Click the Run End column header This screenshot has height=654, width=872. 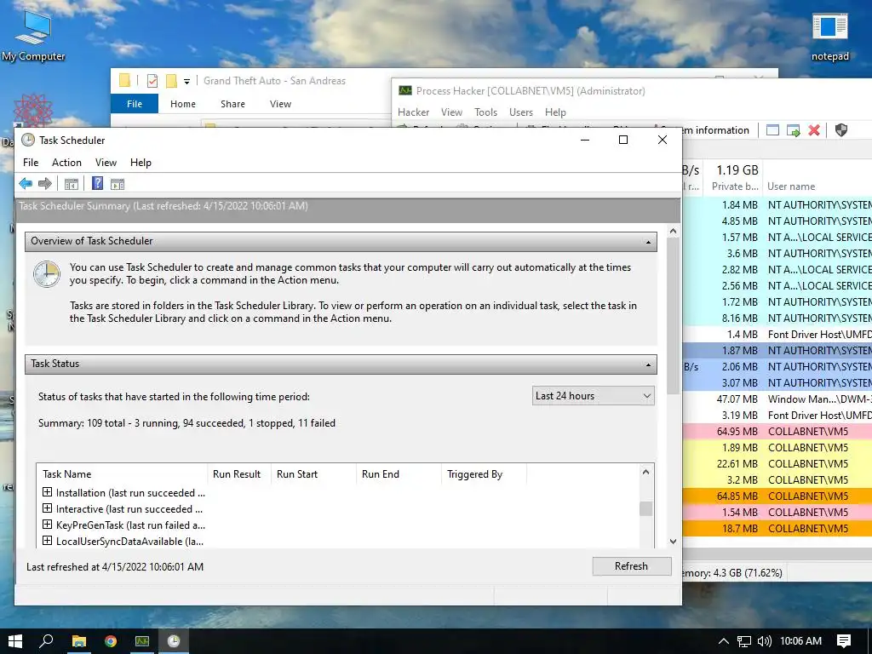pyautogui.click(x=399, y=474)
